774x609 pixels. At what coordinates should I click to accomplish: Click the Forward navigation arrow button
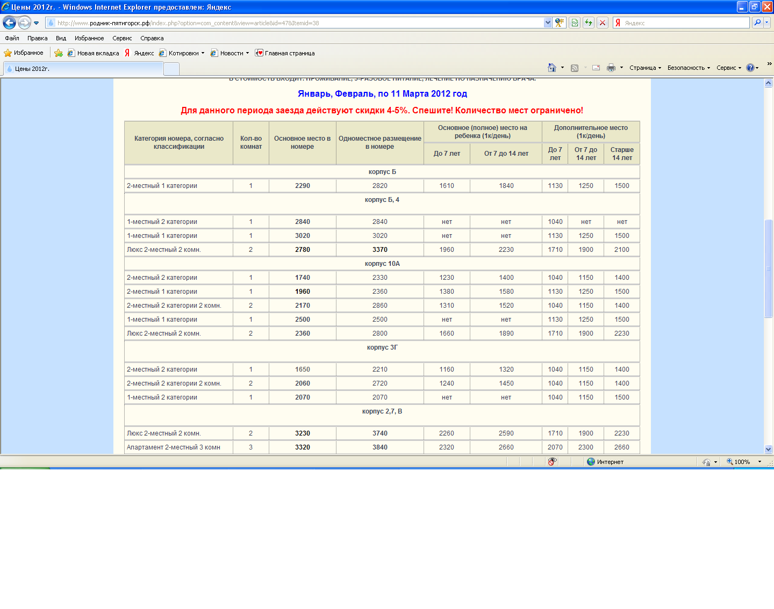(24, 23)
